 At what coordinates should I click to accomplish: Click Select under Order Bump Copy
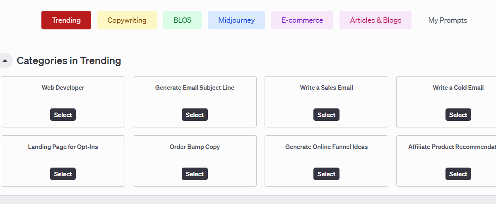tap(195, 174)
